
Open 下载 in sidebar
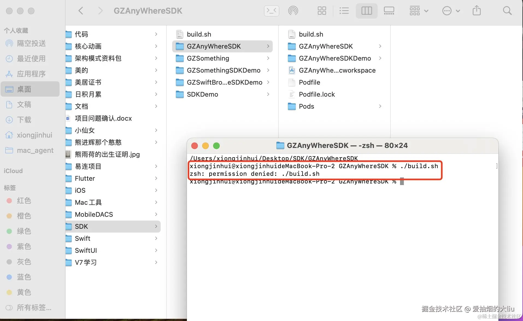[x=30, y=120]
